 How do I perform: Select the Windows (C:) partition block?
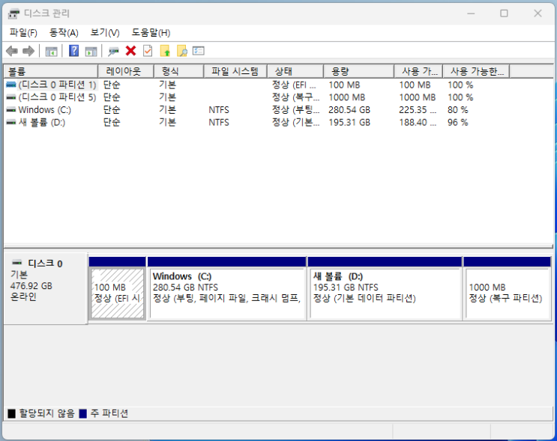pyautogui.click(x=226, y=293)
